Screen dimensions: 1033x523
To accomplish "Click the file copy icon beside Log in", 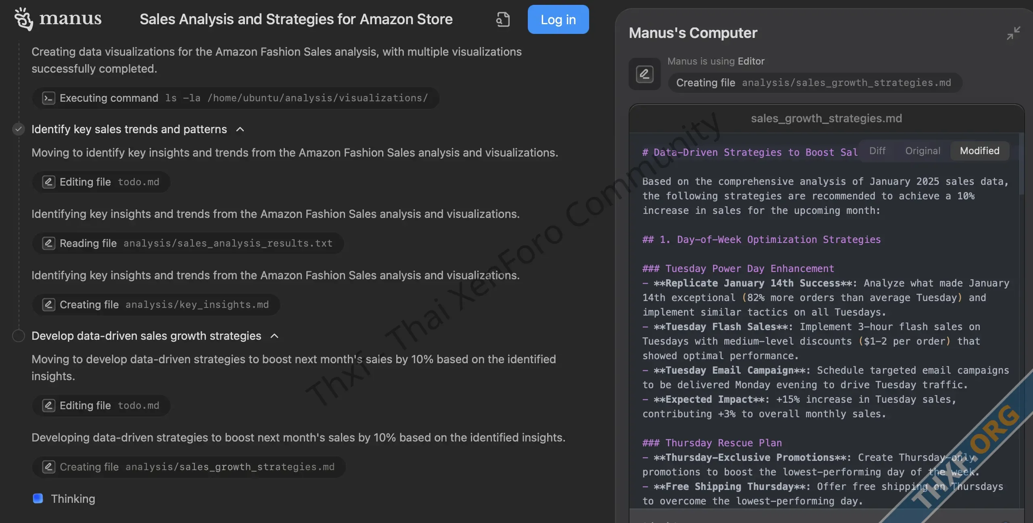I will pos(503,19).
